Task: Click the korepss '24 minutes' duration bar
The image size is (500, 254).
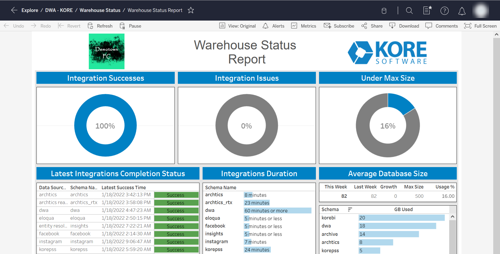Action: tap(257, 250)
